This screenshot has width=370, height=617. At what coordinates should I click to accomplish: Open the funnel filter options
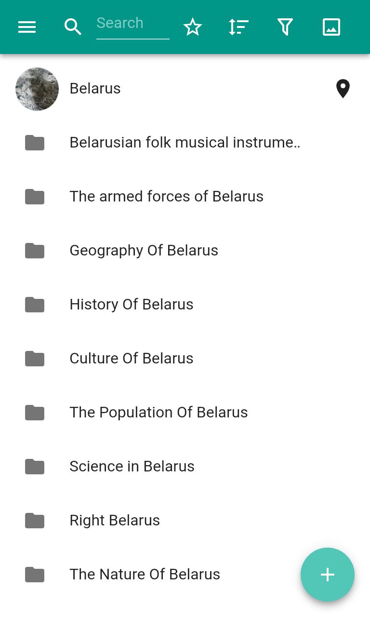coord(285,27)
